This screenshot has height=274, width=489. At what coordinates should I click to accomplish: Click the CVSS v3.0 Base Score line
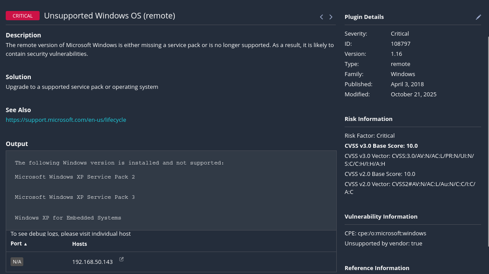(381, 146)
